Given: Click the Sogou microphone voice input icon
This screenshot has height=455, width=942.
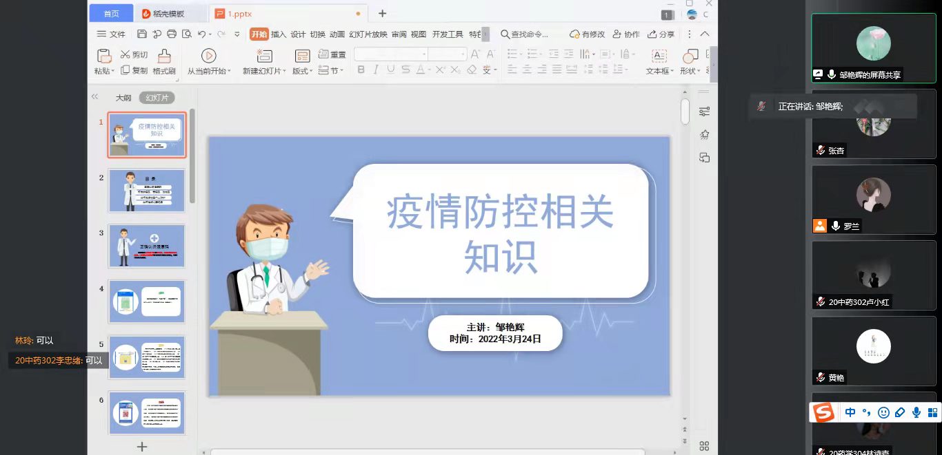Looking at the screenshot, I should pos(916,412).
